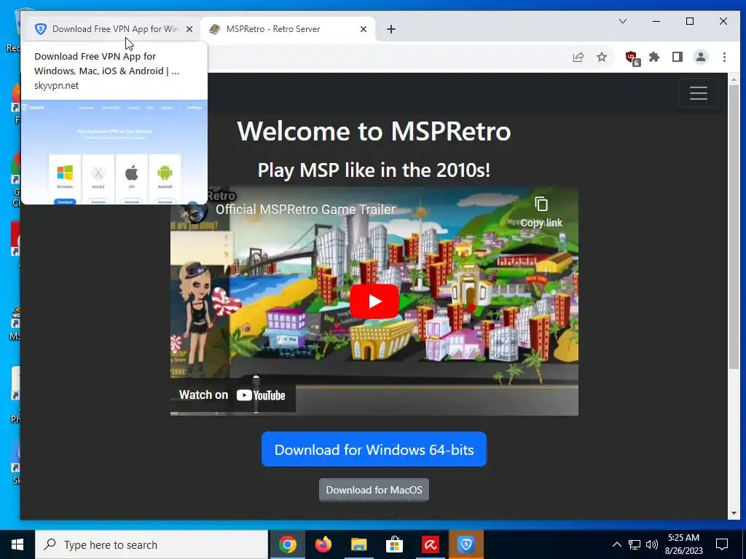Open the clock showing 5:25 AM
Screen dimensions: 746x559
[x=683, y=544]
